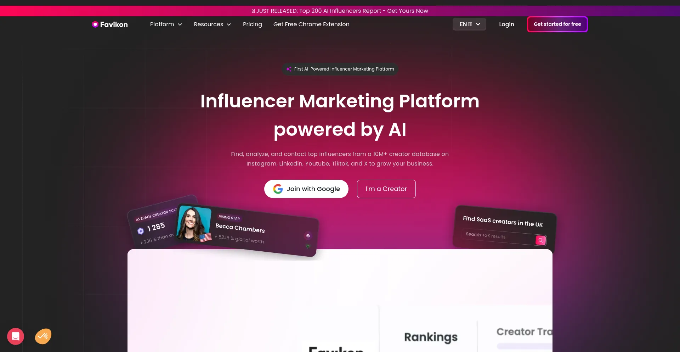680x352 pixels.
Task: Click Get started for free button
Action: 557,24
